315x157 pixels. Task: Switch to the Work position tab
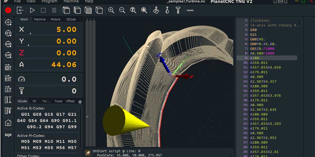[24, 19]
